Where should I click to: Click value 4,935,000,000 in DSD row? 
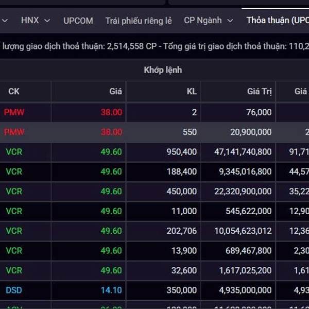pyautogui.click(x=245, y=290)
